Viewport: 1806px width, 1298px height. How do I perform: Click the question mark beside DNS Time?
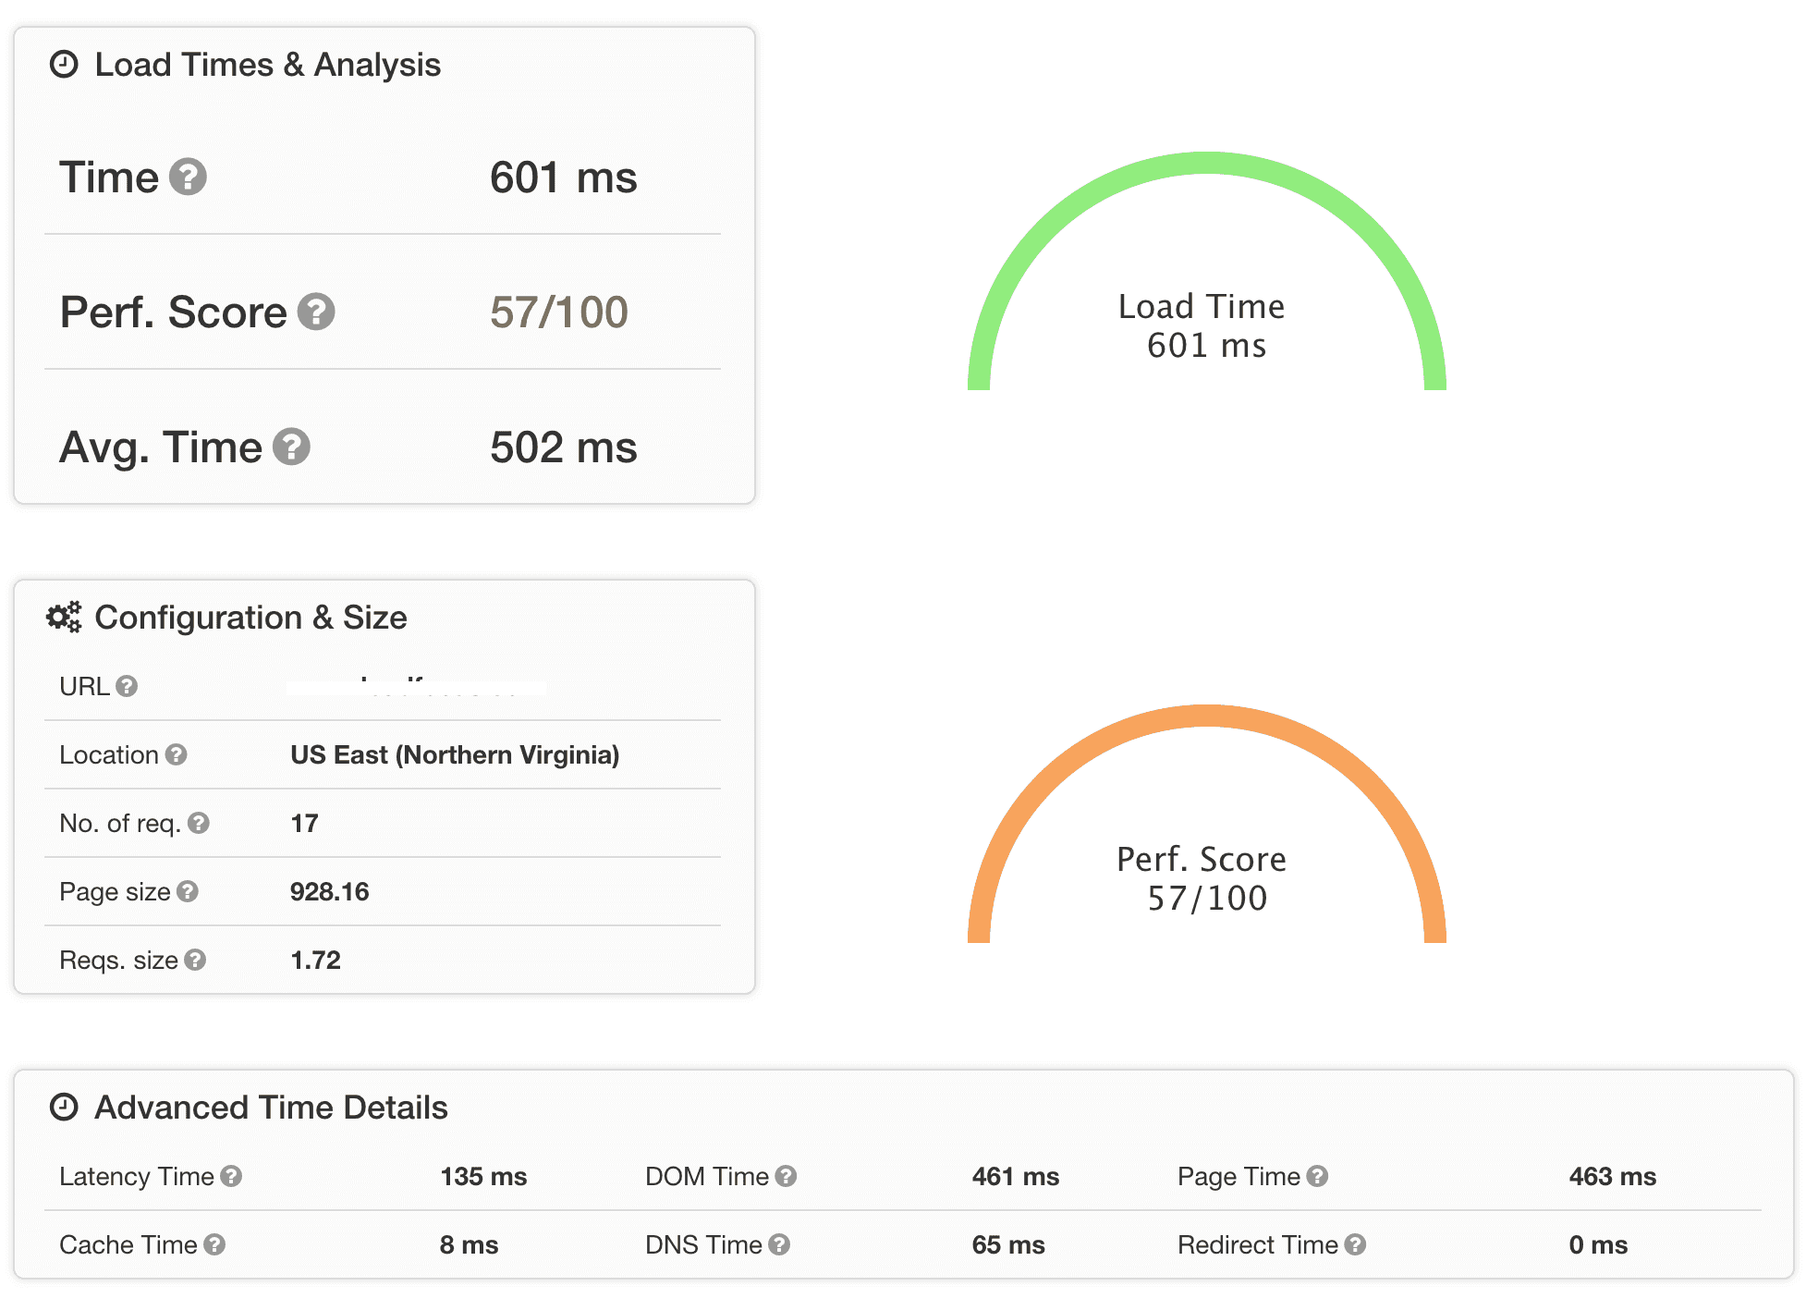click(779, 1243)
